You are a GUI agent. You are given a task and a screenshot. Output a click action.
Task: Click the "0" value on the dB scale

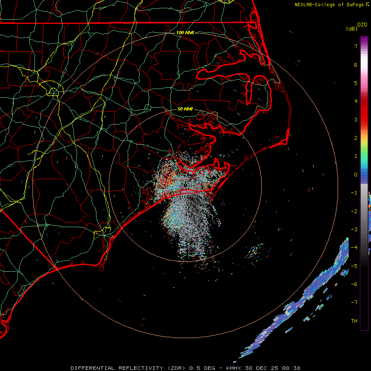pos(356,175)
